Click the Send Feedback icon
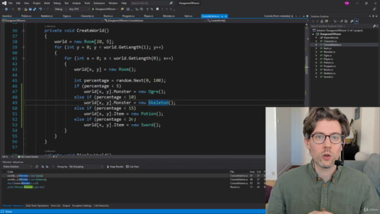 click(x=375, y=10)
